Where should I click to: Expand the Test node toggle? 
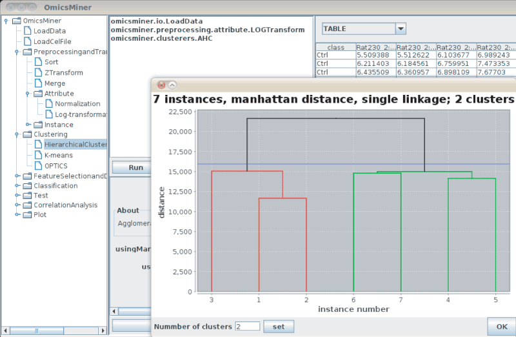coord(17,195)
